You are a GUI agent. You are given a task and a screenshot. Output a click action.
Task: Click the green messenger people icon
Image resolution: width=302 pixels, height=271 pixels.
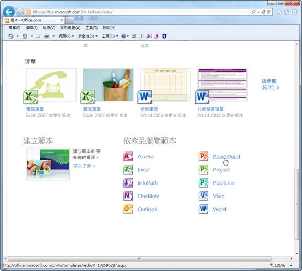[x=134, y=36]
